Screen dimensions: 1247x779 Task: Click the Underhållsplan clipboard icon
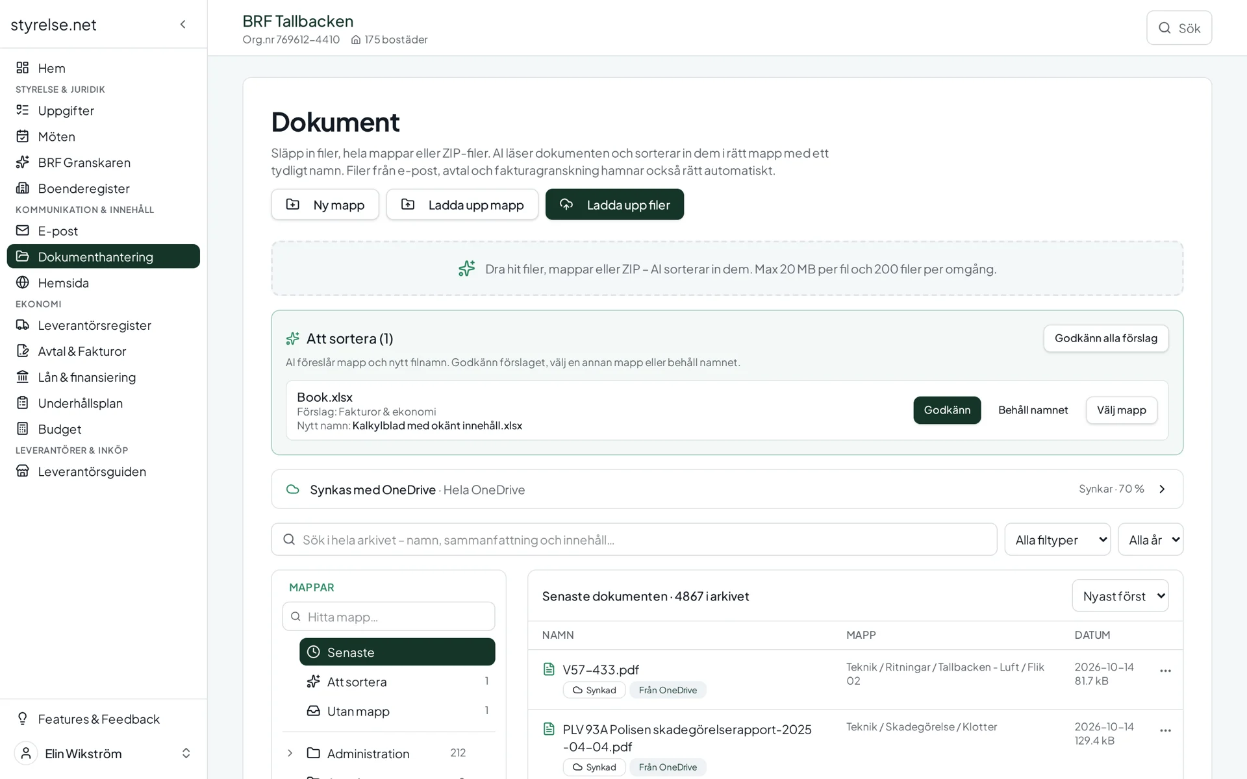[23, 402]
